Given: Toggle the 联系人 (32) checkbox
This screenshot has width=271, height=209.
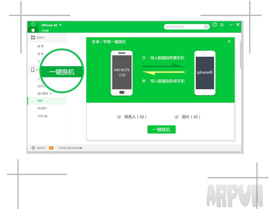Looking at the screenshot, I should (119, 117).
